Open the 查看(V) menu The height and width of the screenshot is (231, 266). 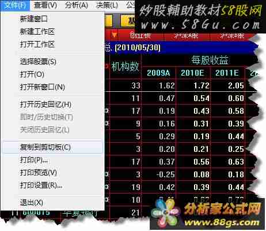tap(45, 5)
